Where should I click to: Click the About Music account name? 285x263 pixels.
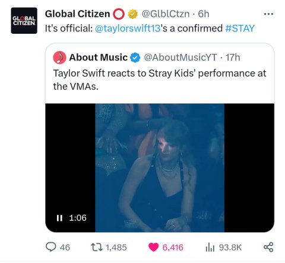[99, 58]
